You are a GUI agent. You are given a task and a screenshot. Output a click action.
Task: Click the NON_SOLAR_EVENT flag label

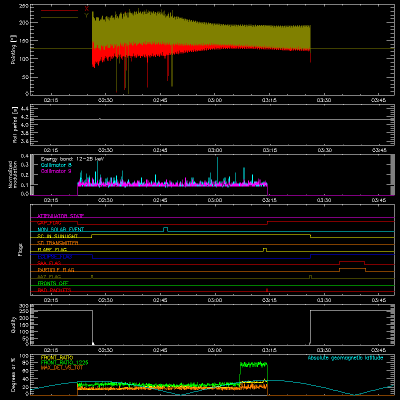tap(60, 229)
